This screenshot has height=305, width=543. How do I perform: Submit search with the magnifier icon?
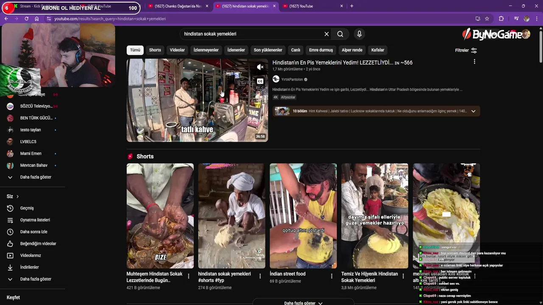point(340,34)
